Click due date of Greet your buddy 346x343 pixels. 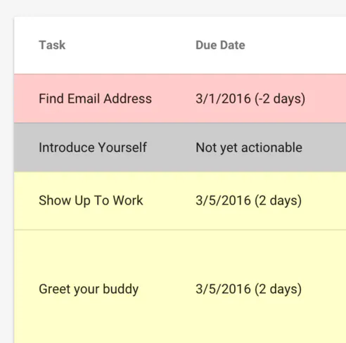click(249, 289)
